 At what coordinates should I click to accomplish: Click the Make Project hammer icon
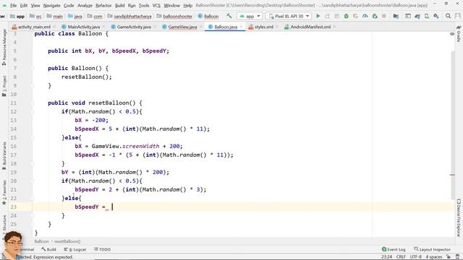tap(229, 16)
